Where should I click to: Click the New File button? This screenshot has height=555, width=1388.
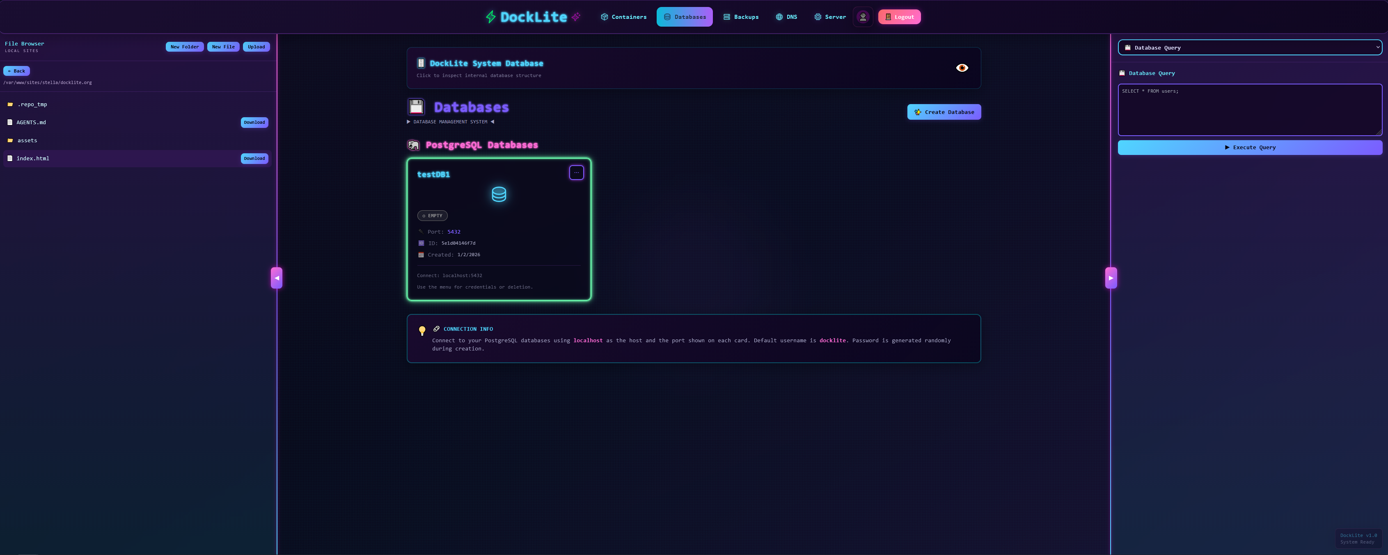pos(223,47)
